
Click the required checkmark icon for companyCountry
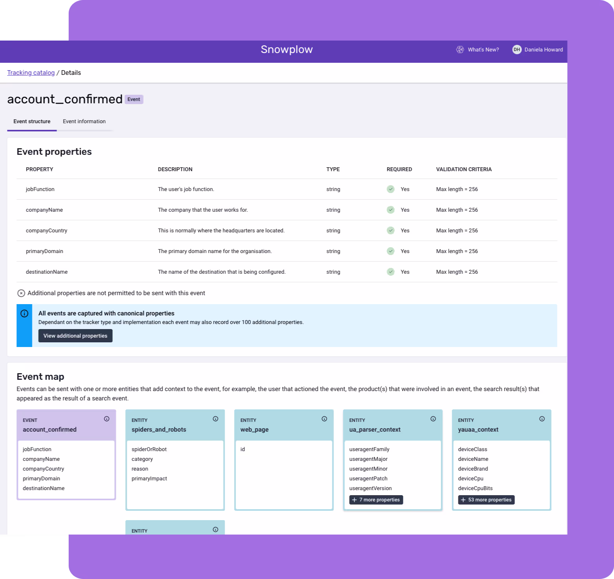tap(390, 230)
